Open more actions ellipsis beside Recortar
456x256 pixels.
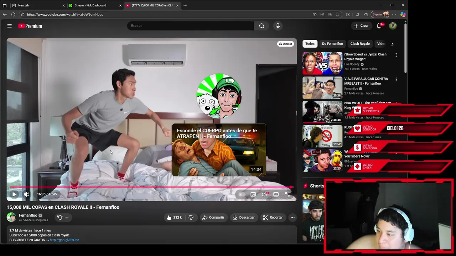tap(292, 217)
